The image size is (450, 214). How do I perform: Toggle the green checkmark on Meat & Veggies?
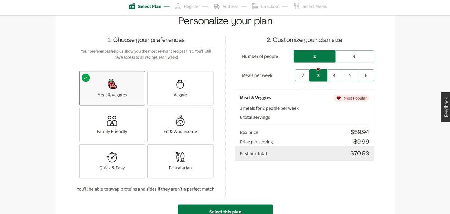point(86,78)
